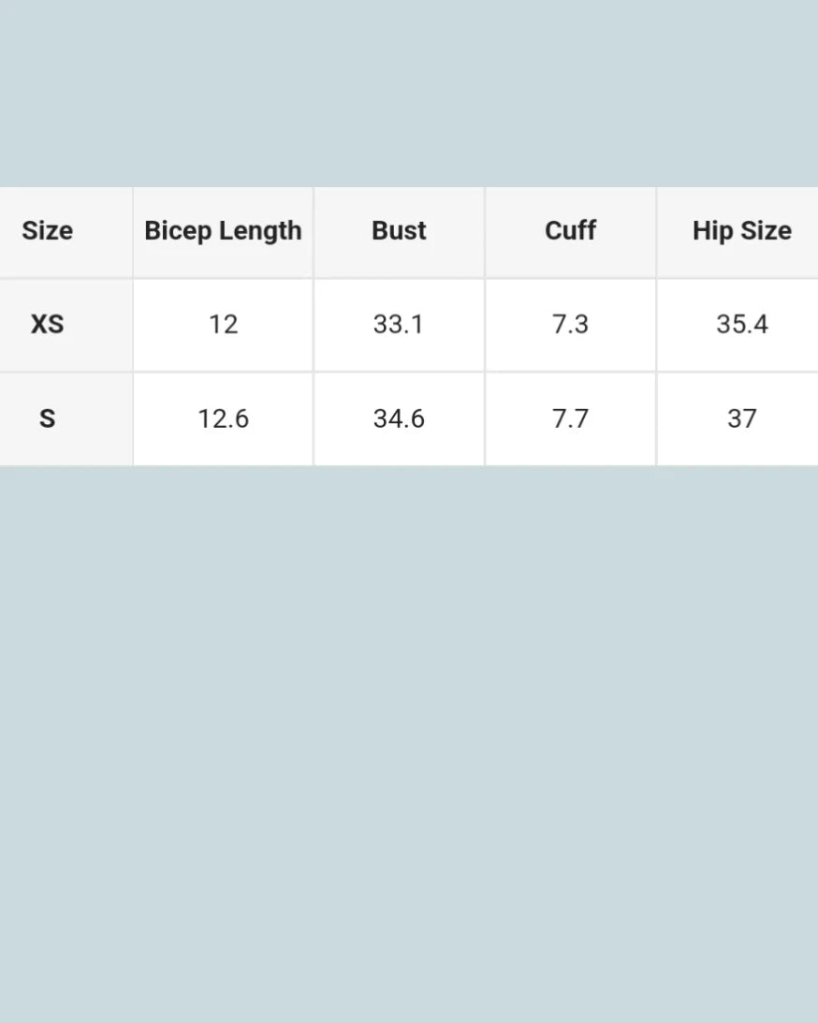Select the XS hip size value 35.4
The image size is (818, 1023).
click(x=741, y=325)
